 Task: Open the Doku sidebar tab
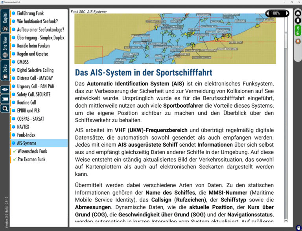click(x=5, y=70)
